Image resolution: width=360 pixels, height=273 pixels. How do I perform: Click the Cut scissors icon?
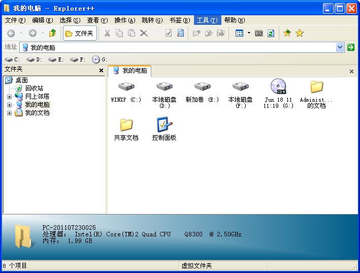point(107,34)
